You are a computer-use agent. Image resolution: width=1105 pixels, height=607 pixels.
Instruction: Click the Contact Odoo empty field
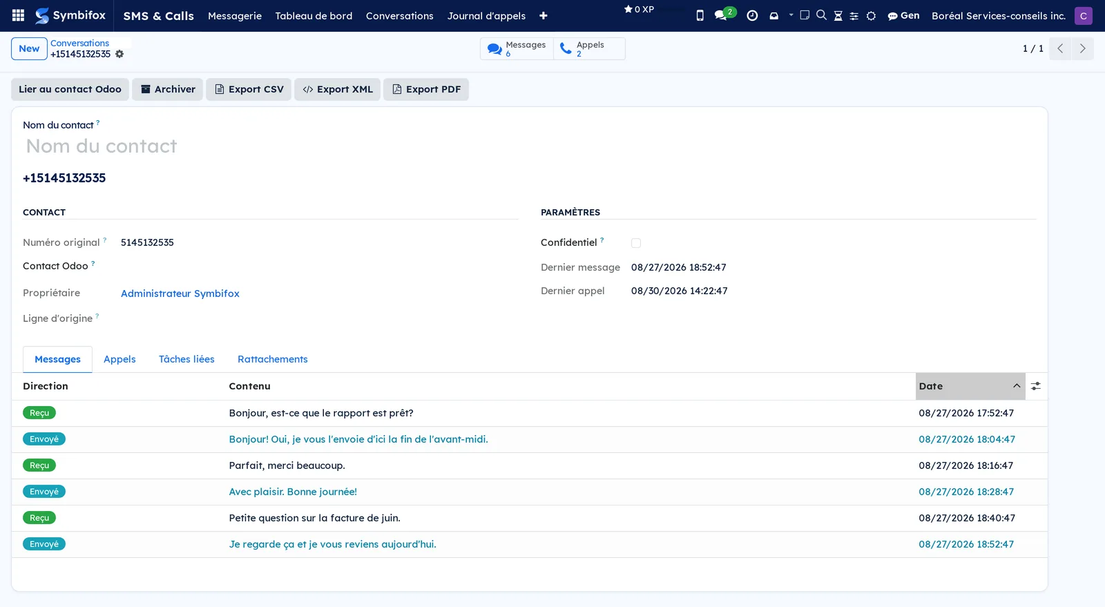click(319, 267)
